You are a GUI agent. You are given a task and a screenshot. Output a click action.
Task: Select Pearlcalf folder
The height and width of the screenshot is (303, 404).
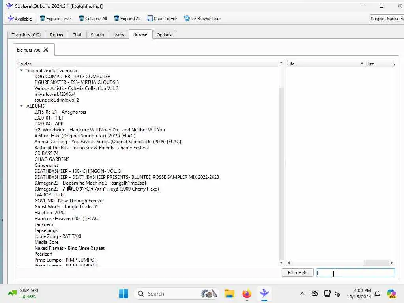click(43, 254)
